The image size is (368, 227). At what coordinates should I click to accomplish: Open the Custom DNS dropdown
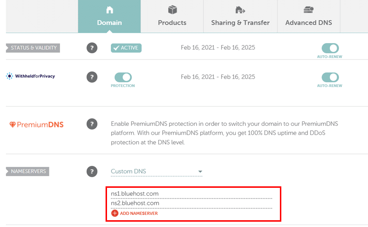click(x=156, y=171)
